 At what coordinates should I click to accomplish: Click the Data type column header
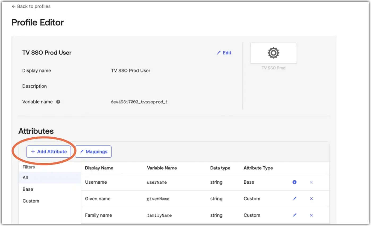pyautogui.click(x=220, y=168)
